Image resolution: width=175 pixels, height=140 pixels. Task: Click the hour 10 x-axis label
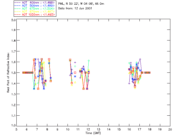click(x=68, y=129)
